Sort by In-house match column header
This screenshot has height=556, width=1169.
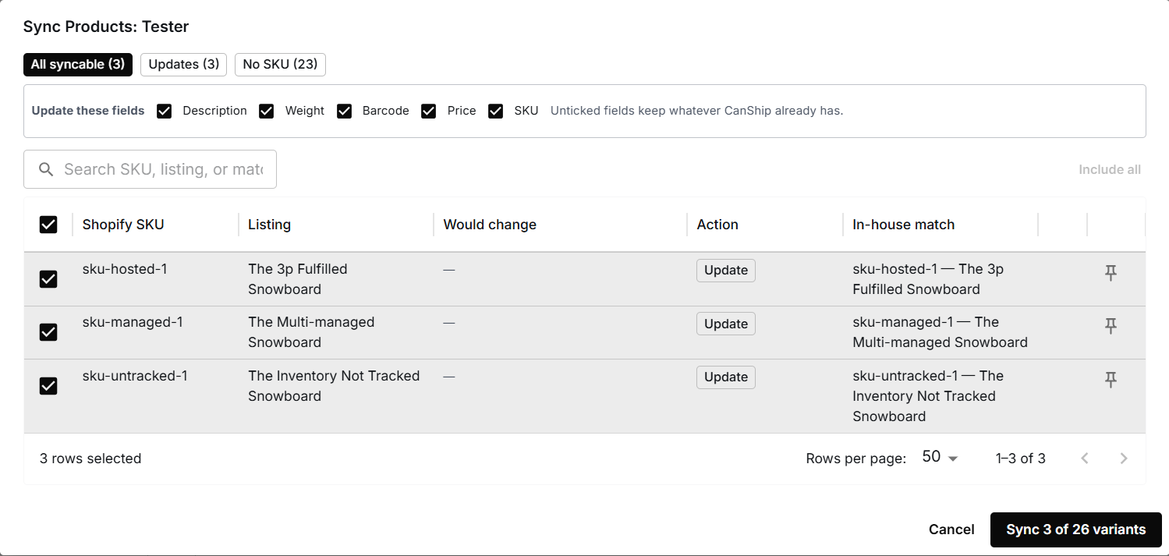click(x=903, y=225)
